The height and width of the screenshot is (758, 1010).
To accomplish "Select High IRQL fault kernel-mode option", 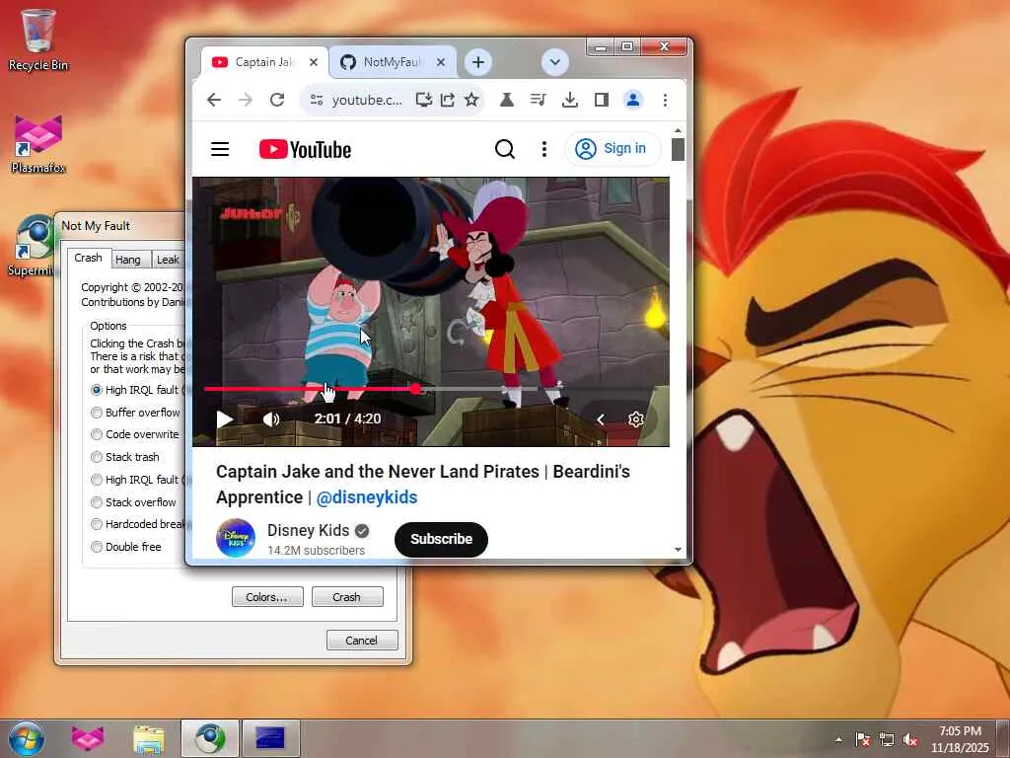I will click(x=140, y=390).
